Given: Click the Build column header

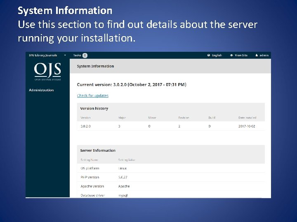Looking at the screenshot, I should pos(212,118).
